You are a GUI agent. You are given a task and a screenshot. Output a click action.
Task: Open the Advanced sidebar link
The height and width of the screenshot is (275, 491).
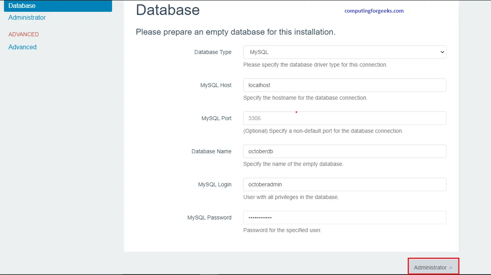22,47
